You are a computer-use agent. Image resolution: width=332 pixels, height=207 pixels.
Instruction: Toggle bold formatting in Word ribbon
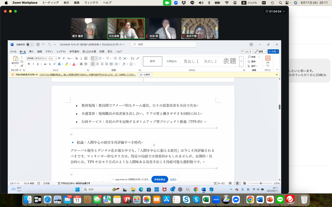(29, 64)
